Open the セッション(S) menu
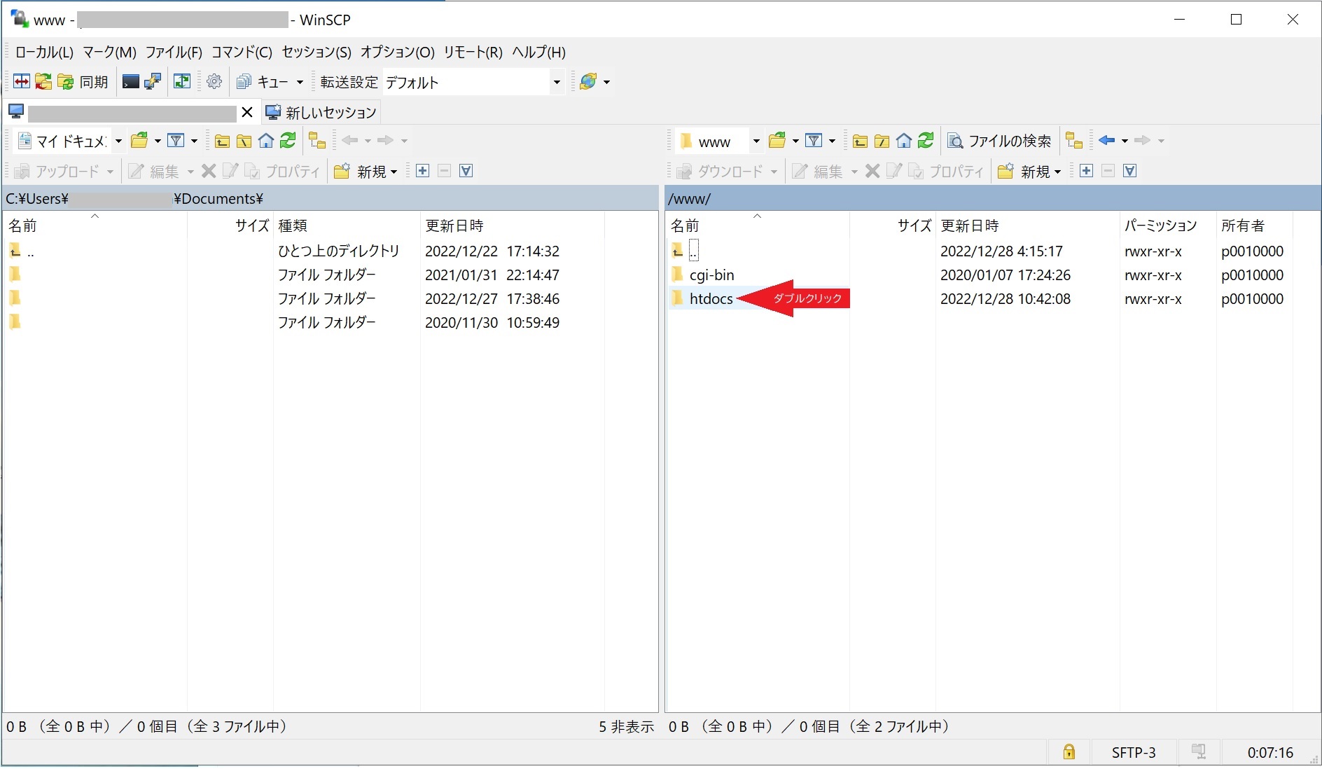Image resolution: width=1322 pixels, height=769 pixels. click(316, 52)
